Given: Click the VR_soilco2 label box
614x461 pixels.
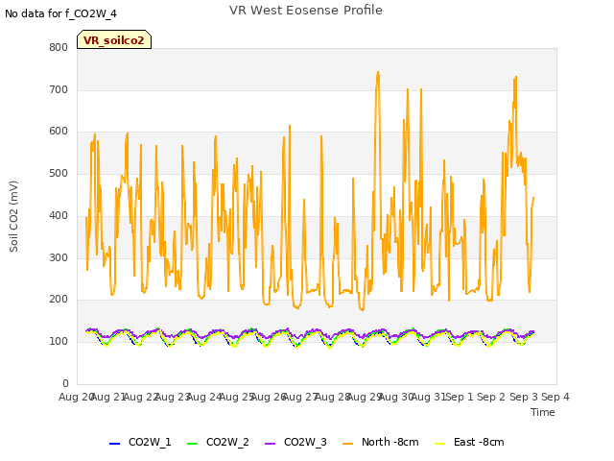Looking at the screenshot, I should (x=114, y=39).
